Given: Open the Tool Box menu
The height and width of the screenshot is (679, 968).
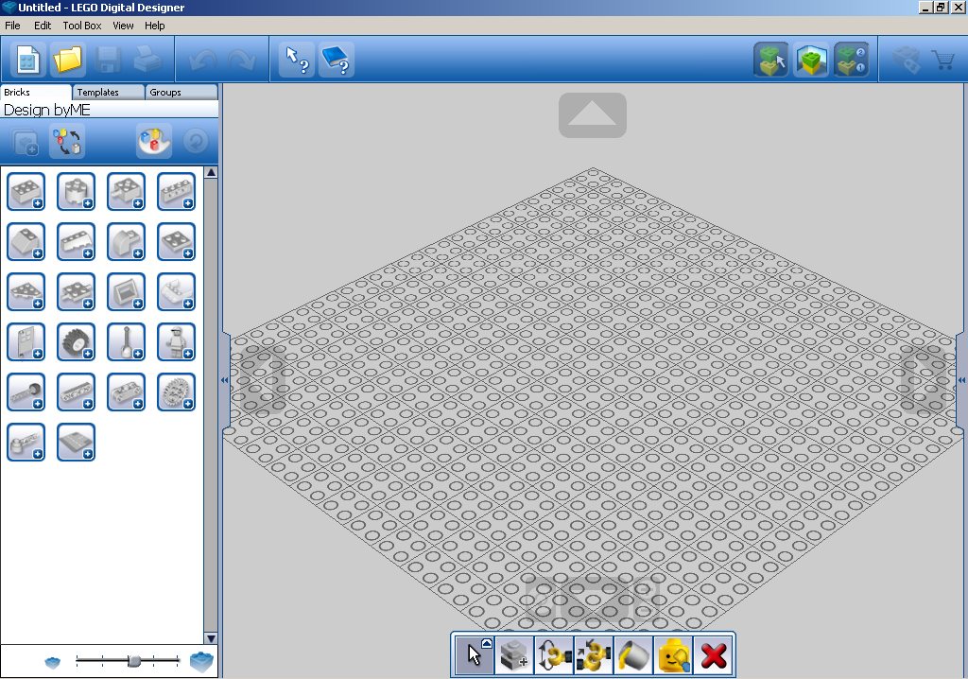Looking at the screenshot, I should click(x=82, y=26).
